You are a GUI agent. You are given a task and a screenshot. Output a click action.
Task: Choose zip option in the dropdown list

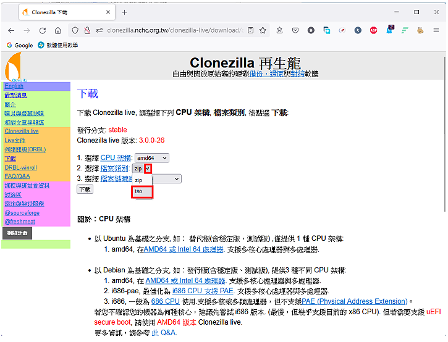(142, 180)
